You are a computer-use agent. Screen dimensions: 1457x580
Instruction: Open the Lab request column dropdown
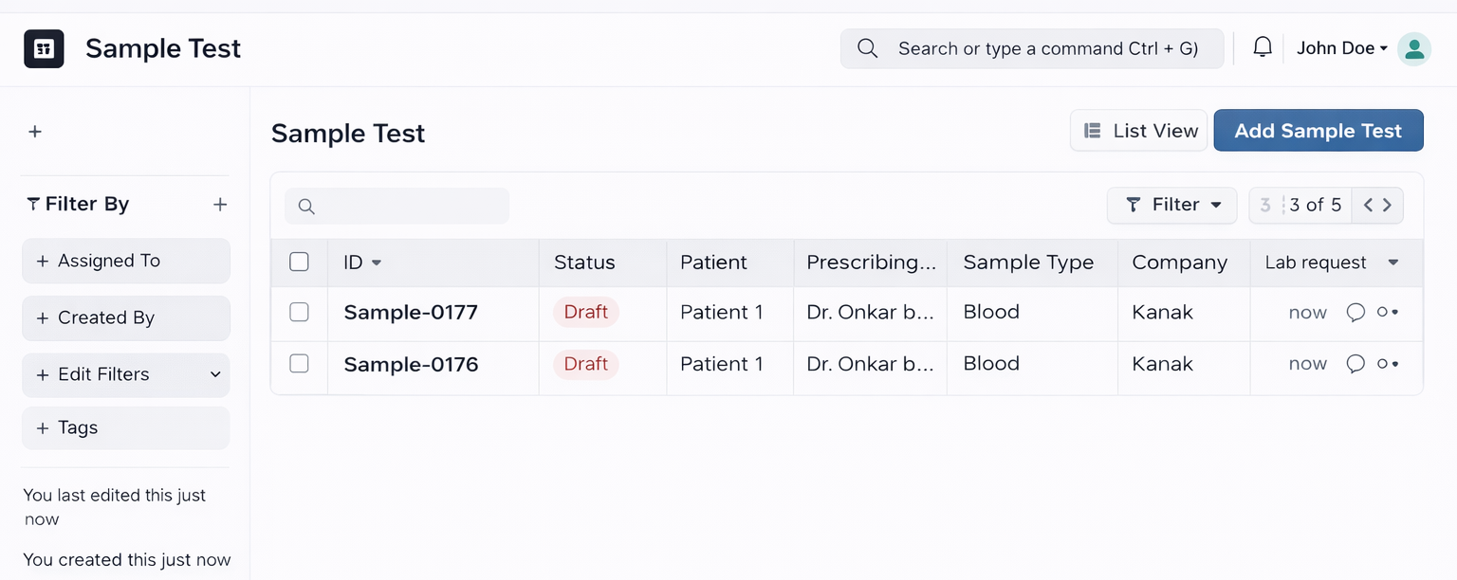(x=1393, y=263)
